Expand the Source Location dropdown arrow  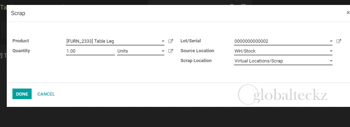[x=331, y=51]
